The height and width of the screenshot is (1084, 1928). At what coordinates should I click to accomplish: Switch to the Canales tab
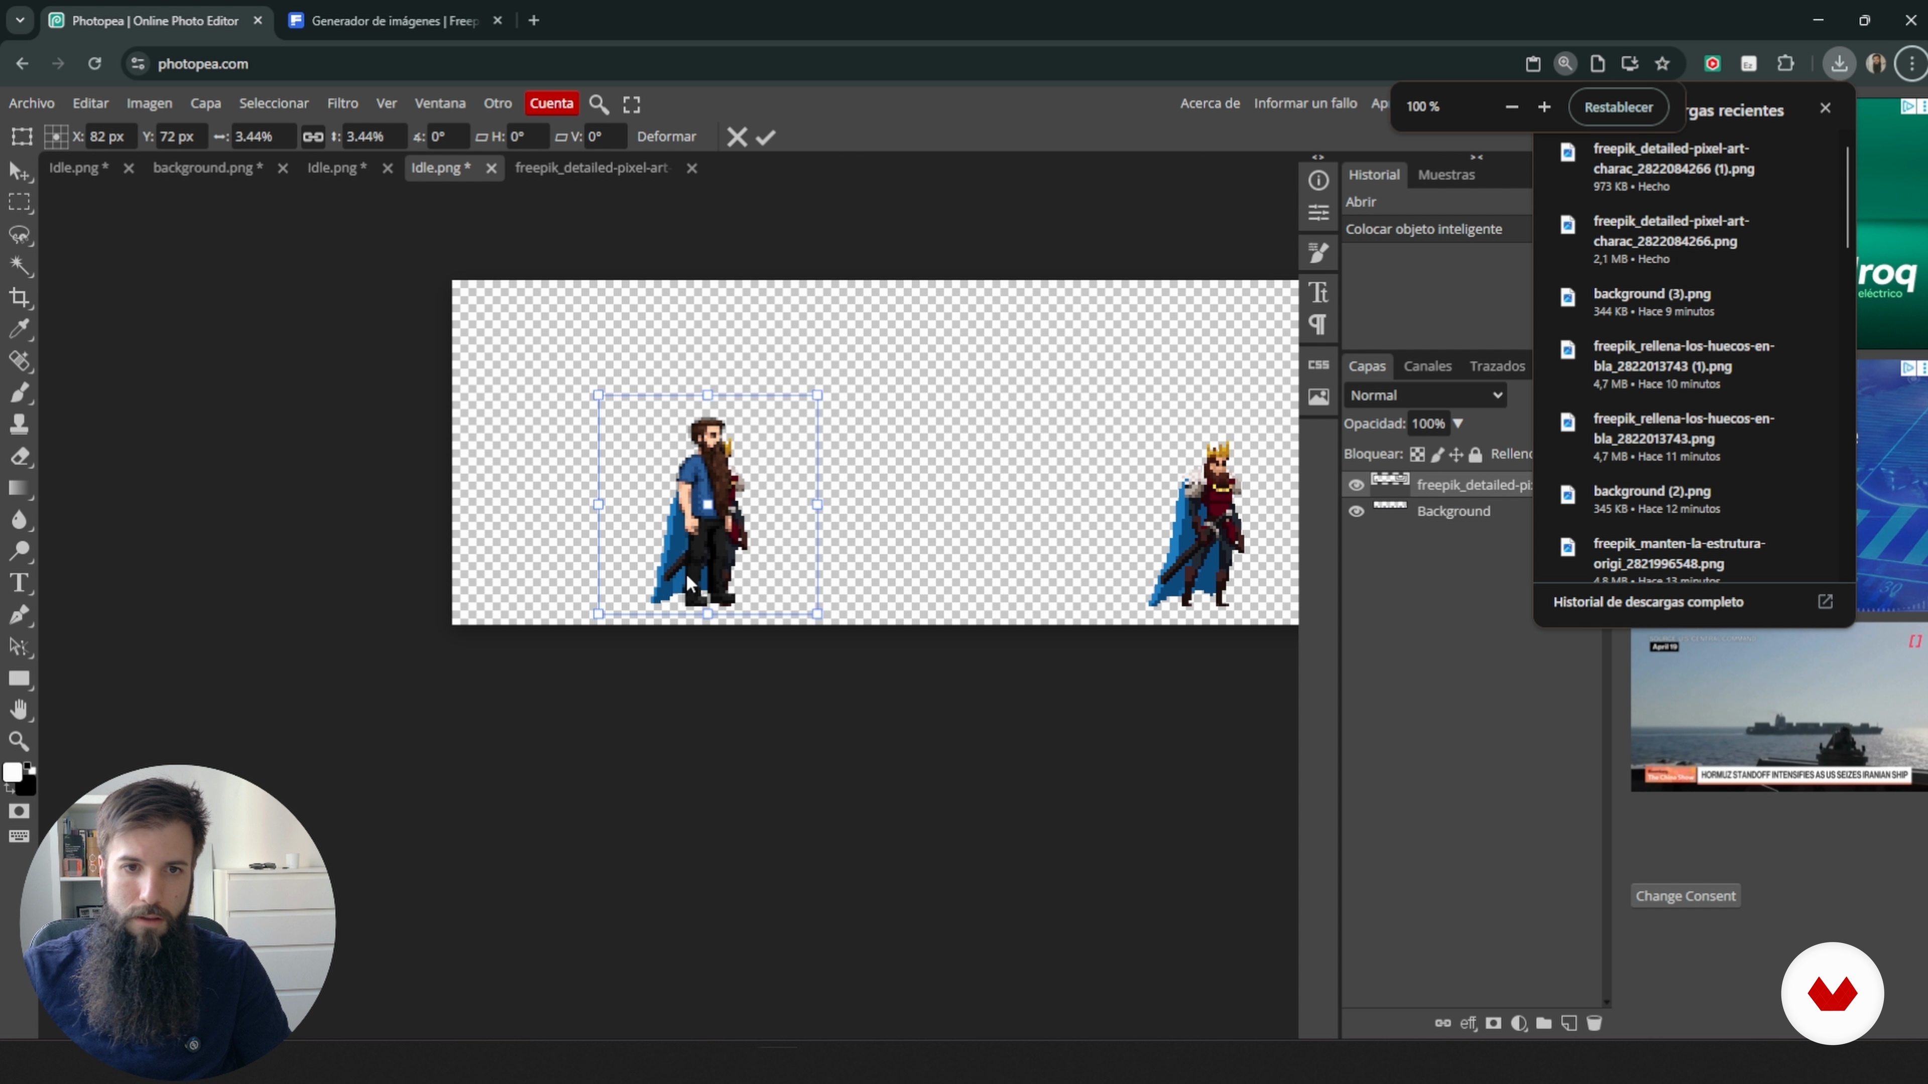pyautogui.click(x=1427, y=366)
